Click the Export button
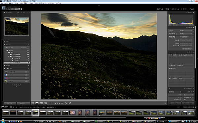This screenshot has height=123, width=198. (23, 103)
